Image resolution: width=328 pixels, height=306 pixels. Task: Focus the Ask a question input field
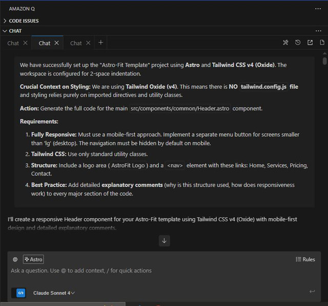click(164, 271)
